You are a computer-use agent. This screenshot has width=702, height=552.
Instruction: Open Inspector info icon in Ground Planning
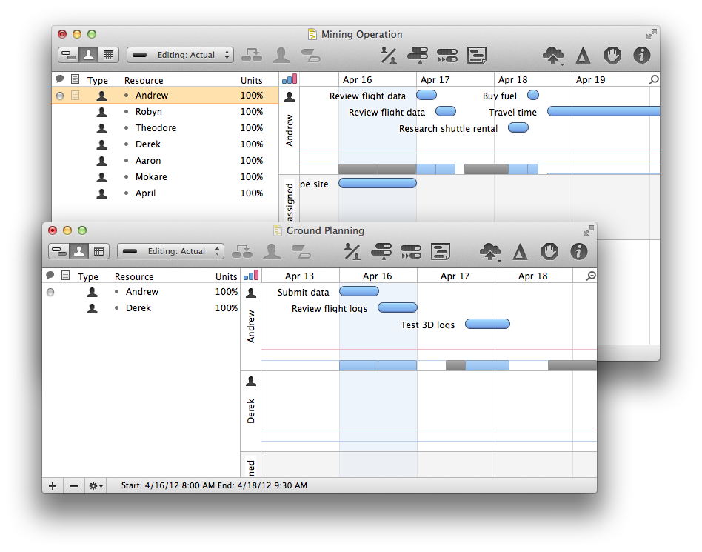click(x=578, y=251)
